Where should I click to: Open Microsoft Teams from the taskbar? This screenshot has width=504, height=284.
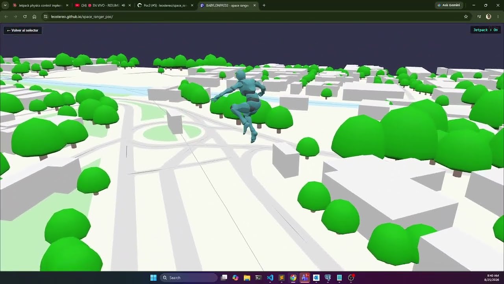point(304,278)
